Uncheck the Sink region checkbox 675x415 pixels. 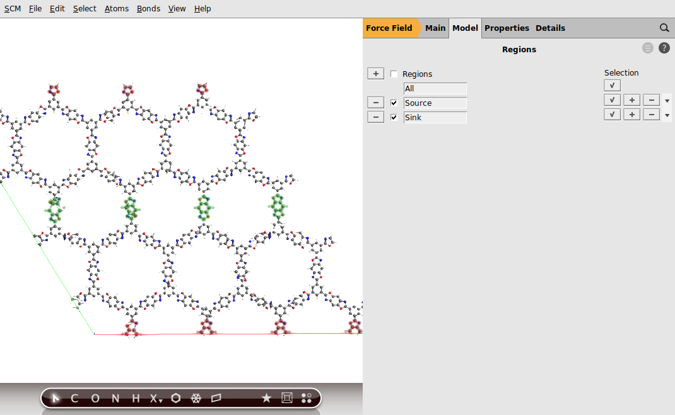pyautogui.click(x=394, y=117)
